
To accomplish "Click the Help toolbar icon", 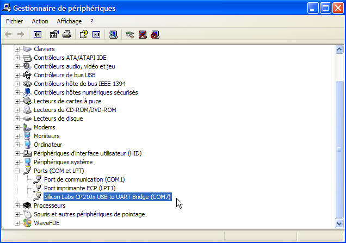I will click(x=83, y=34).
